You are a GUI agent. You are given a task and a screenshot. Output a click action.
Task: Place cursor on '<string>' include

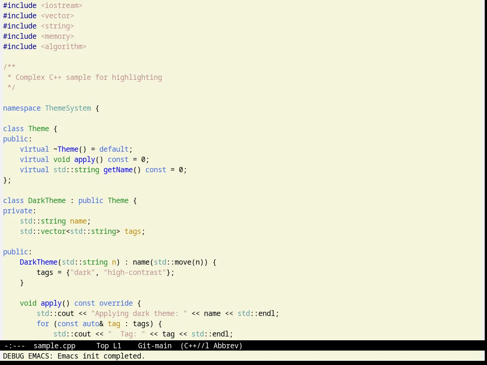[x=57, y=26]
